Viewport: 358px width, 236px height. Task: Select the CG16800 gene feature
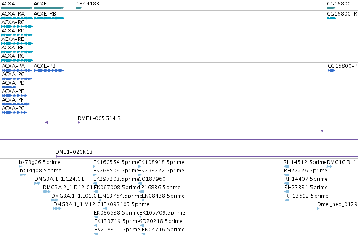(331, 8)
